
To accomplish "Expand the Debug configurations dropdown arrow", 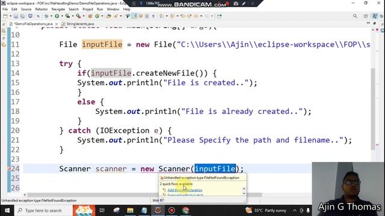I will [51, 16].
